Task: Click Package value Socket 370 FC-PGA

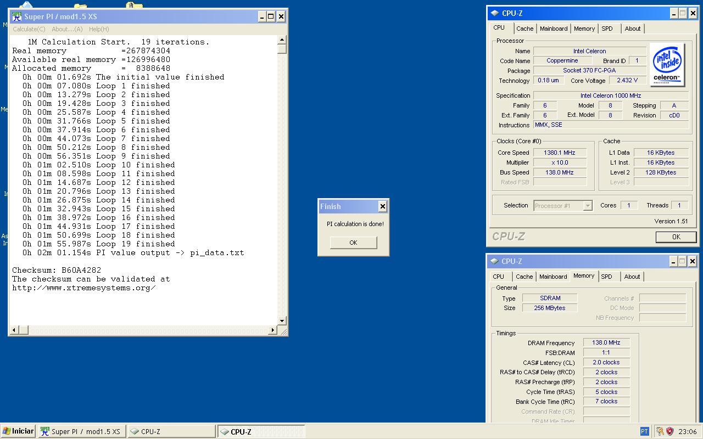Action: coord(589,71)
